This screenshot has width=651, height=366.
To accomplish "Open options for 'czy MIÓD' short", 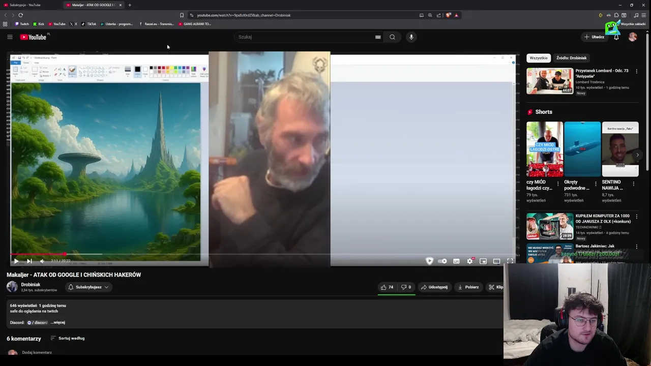I will coord(558,184).
